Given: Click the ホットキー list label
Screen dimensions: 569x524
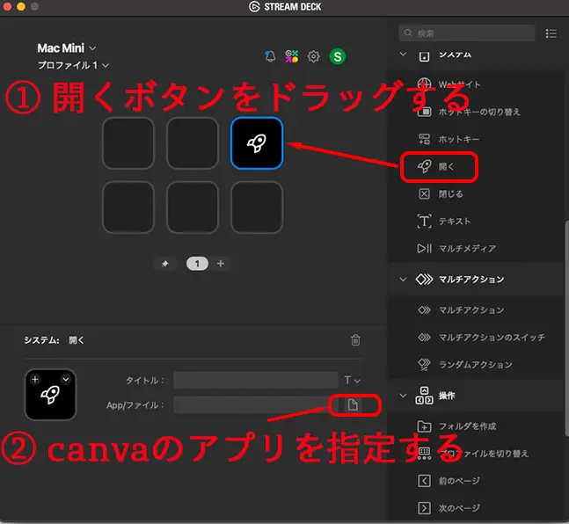Looking at the screenshot, I should pos(459,139).
